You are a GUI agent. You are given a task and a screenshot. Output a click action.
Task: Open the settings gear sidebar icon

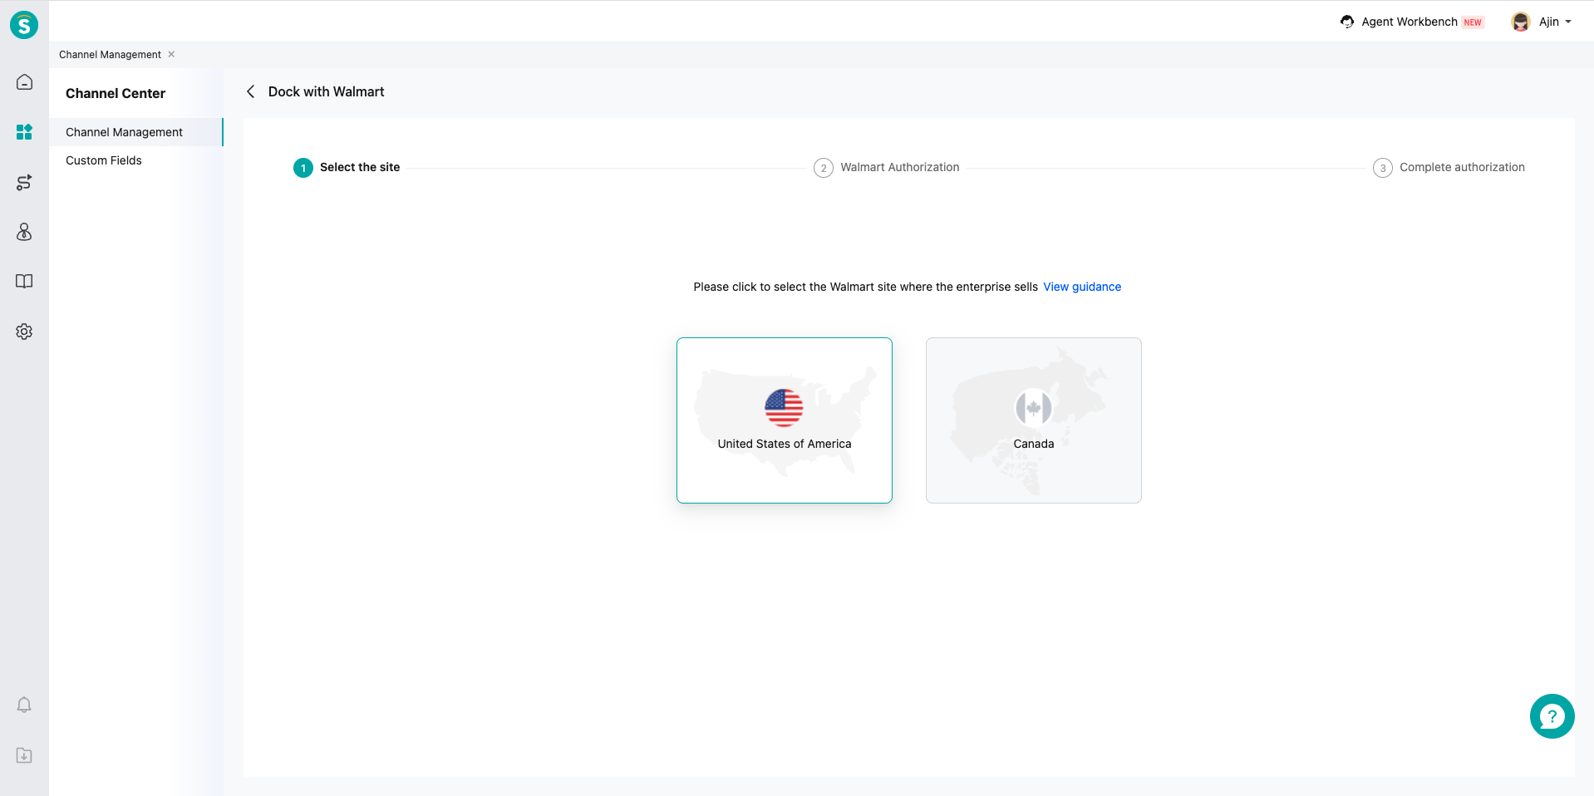(x=24, y=332)
